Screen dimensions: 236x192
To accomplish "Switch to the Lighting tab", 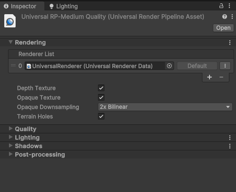I will coord(63,6).
